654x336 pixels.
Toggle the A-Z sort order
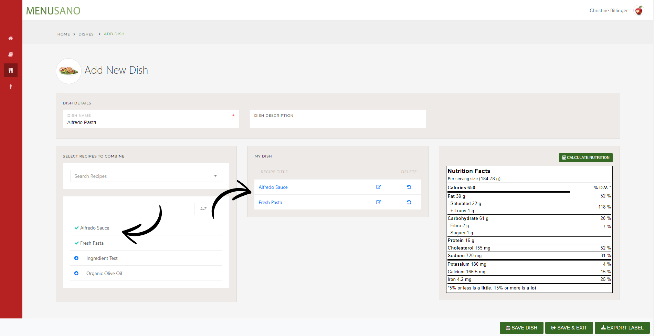(x=203, y=209)
